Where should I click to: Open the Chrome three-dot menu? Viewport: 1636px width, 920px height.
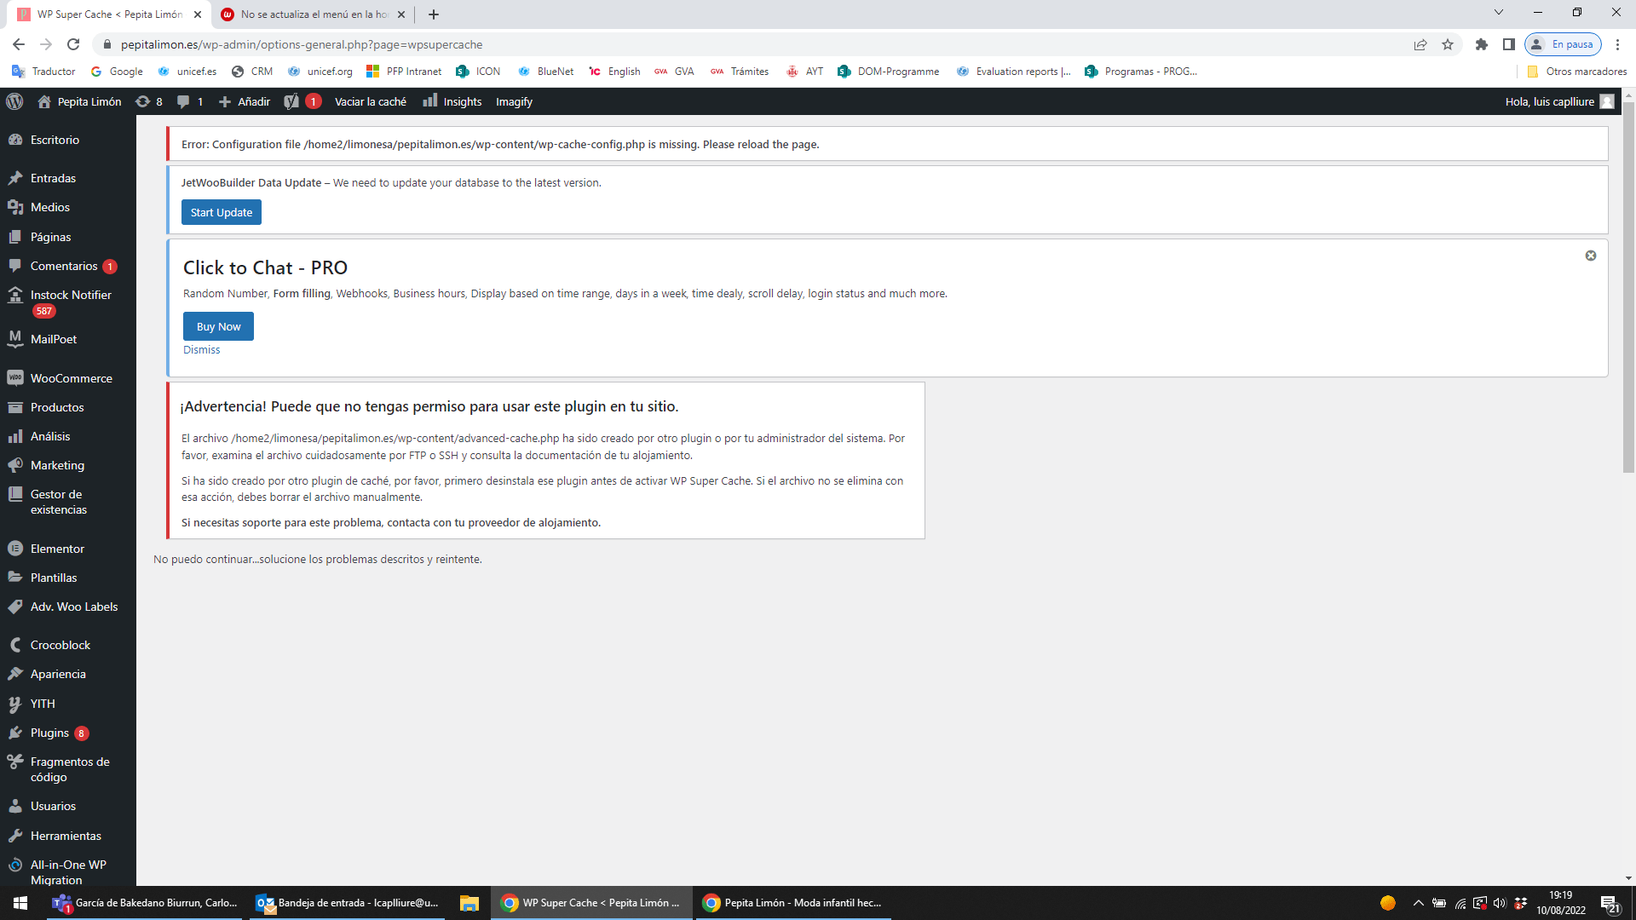click(x=1617, y=44)
